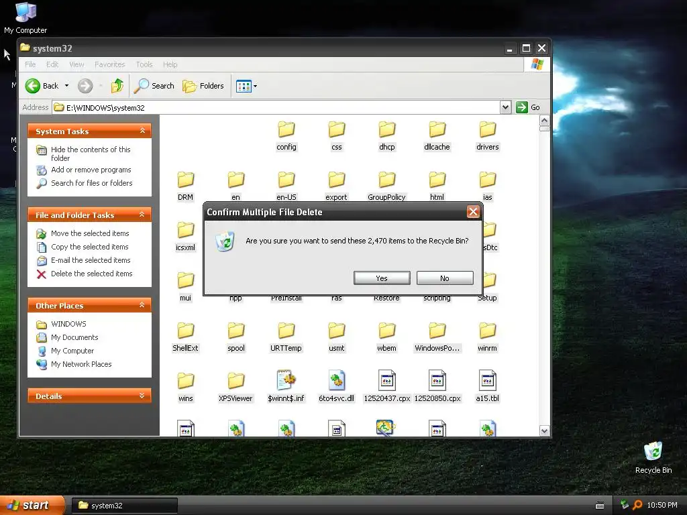
Task: Select the ShellExt folder icon
Action: coord(185,331)
